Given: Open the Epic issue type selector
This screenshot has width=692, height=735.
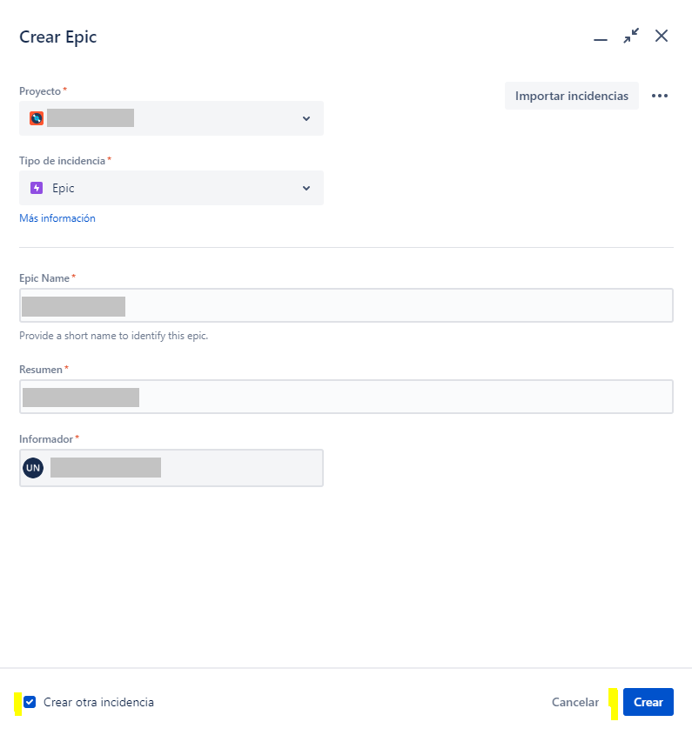Looking at the screenshot, I should click(171, 188).
